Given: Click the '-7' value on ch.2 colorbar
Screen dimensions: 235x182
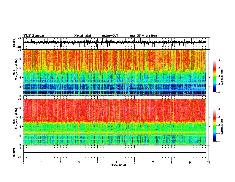Looking at the screenshot, I should click(x=219, y=141).
